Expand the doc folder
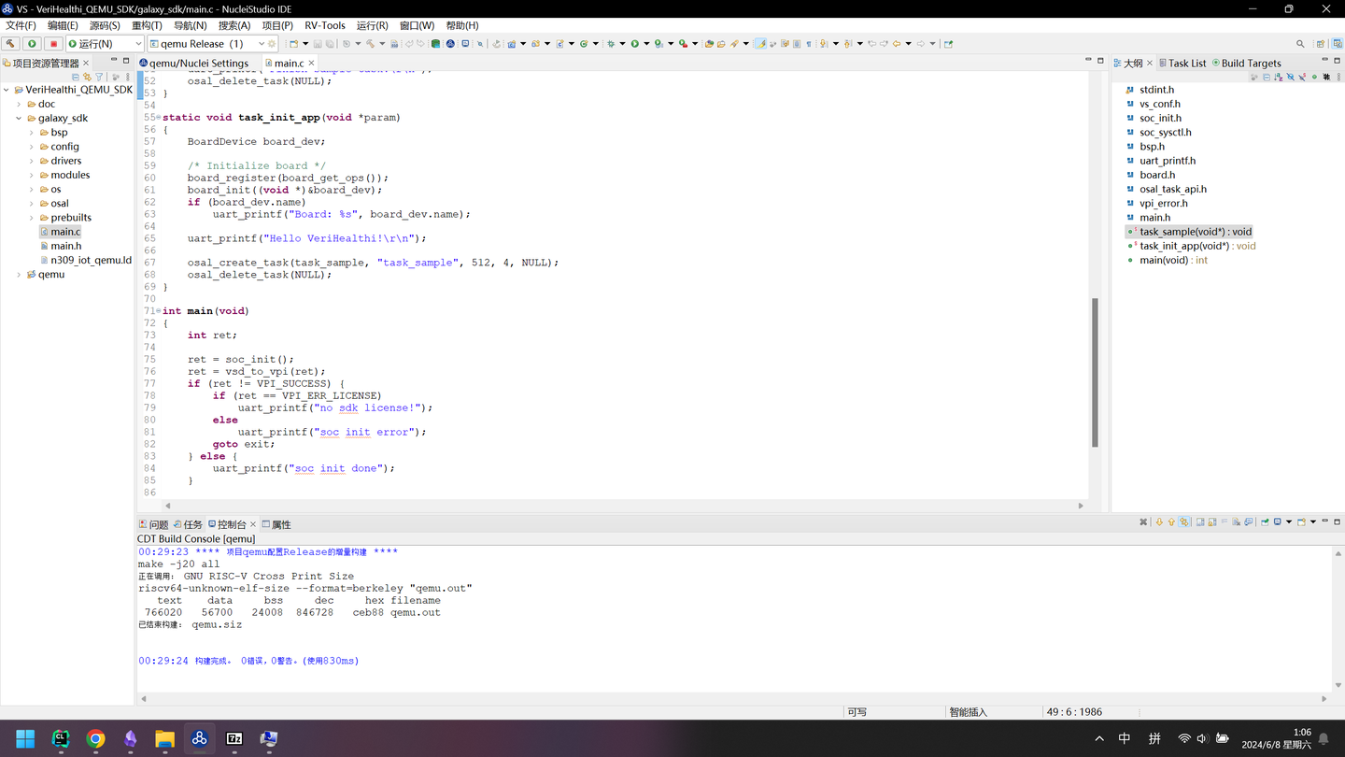The width and height of the screenshot is (1345, 757). point(19,105)
